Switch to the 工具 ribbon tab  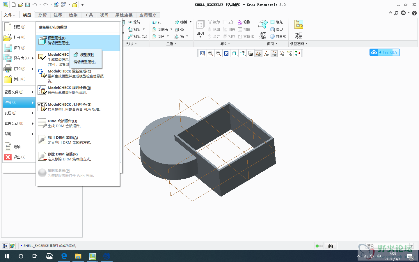(89, 15)
